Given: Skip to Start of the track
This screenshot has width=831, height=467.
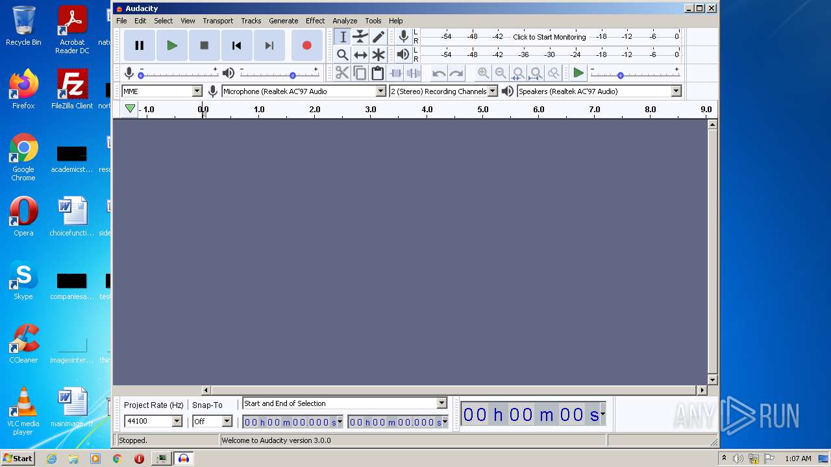Looking at the screenshot, I should pos(237,45).
